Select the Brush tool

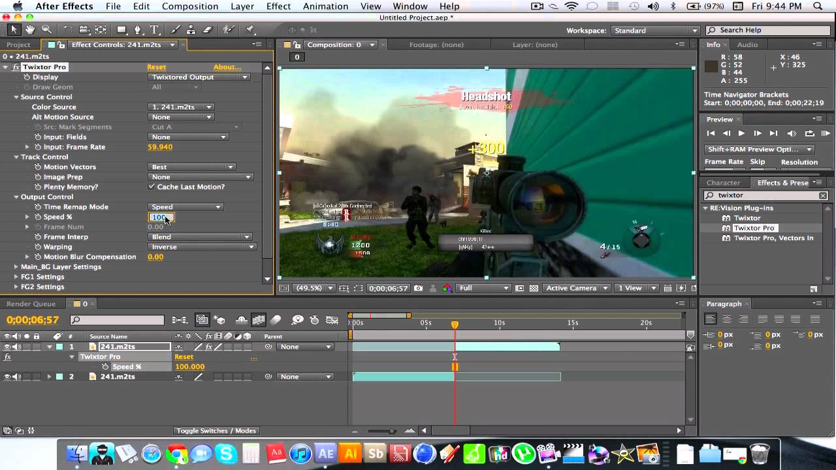[176, 30]
